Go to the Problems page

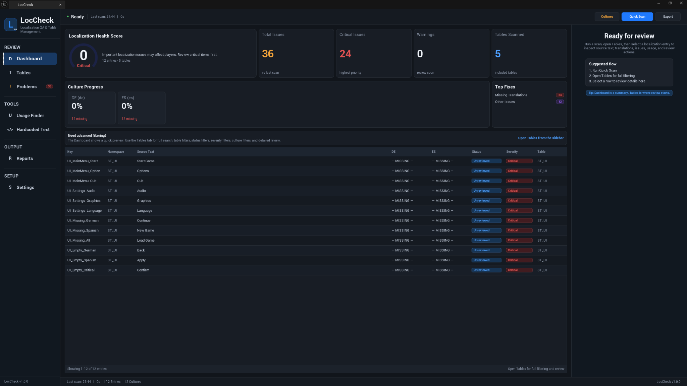pyautogui.click(x=30, y=86)
